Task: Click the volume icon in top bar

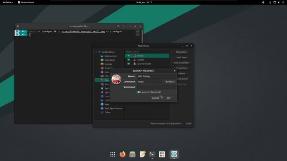Action: tap(279, 2)
